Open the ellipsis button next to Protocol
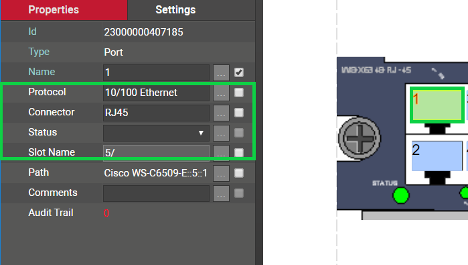 221,93
